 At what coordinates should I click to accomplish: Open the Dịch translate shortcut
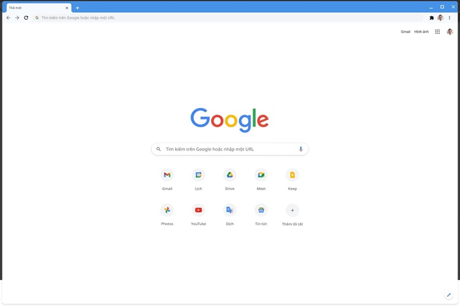[230, 214]
